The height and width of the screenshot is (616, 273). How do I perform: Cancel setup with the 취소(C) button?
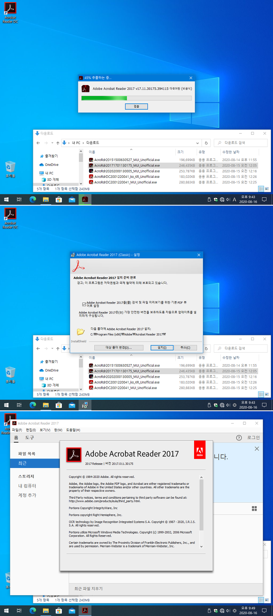tap(185, 347)
